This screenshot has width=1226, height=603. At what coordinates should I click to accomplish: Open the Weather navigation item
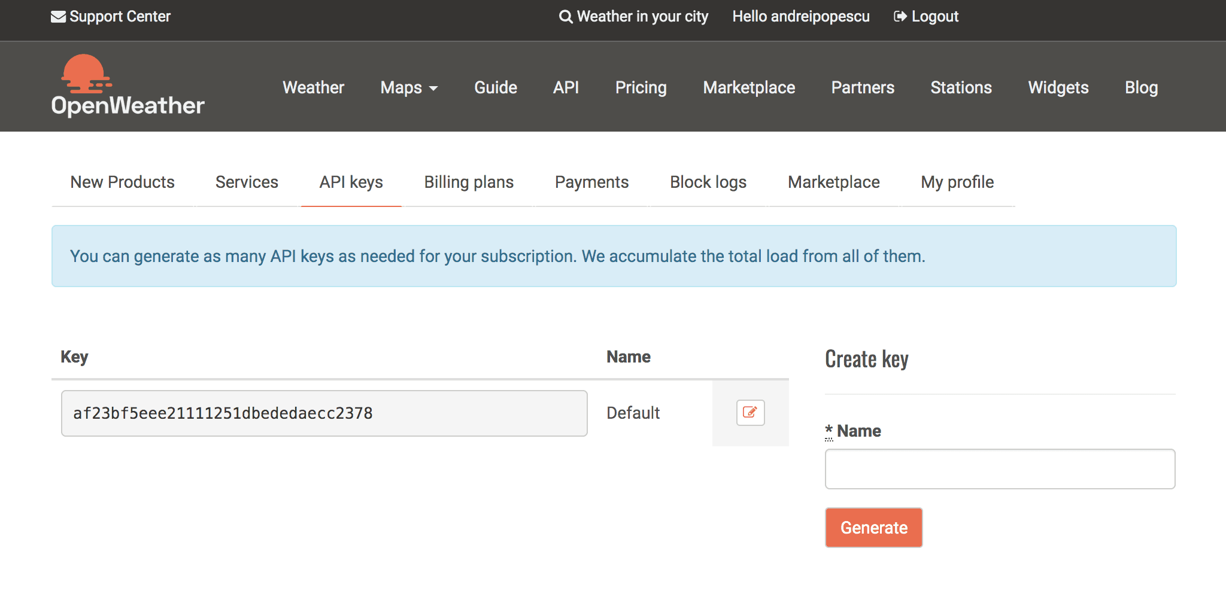[314, 87]
